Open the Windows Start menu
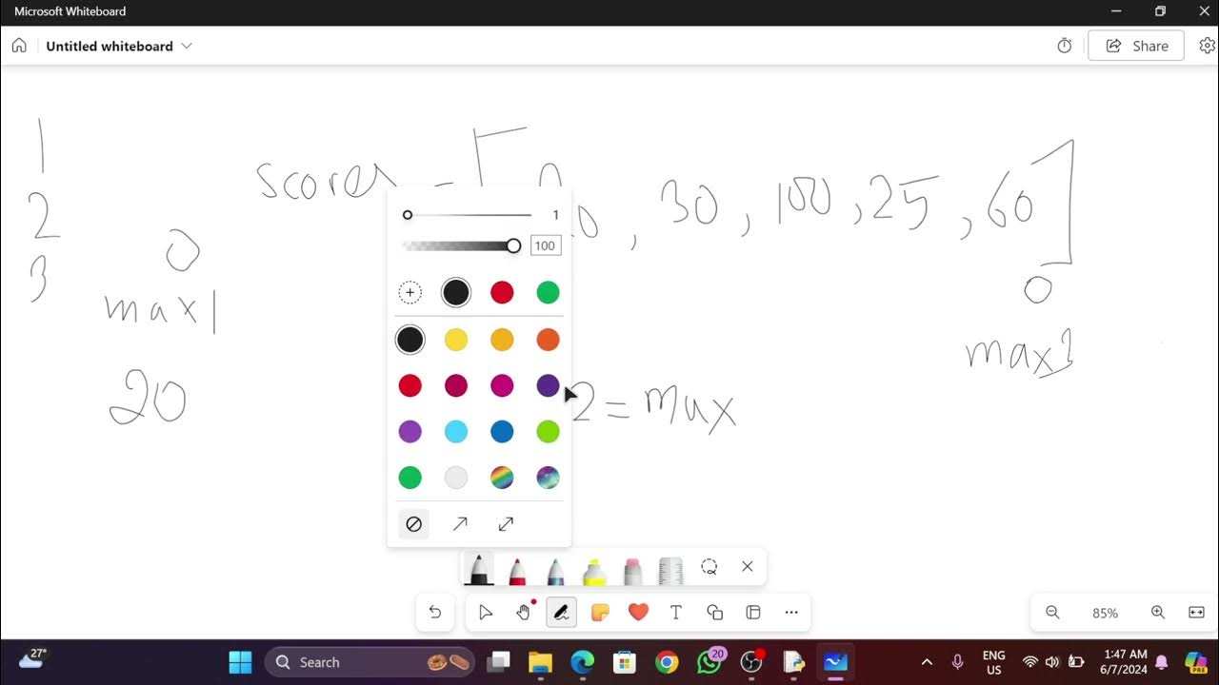Viewport: 1219px width, 685px height. tap(241, 662)
